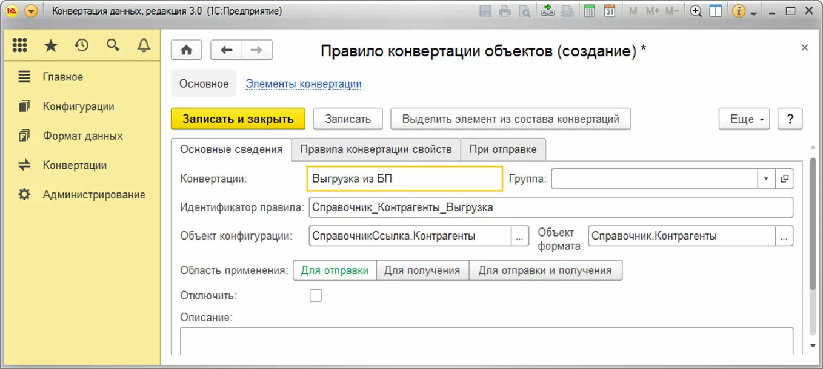Go to the home page icon
The height and width of the screenshot is (369, 823).
(186, 50)
